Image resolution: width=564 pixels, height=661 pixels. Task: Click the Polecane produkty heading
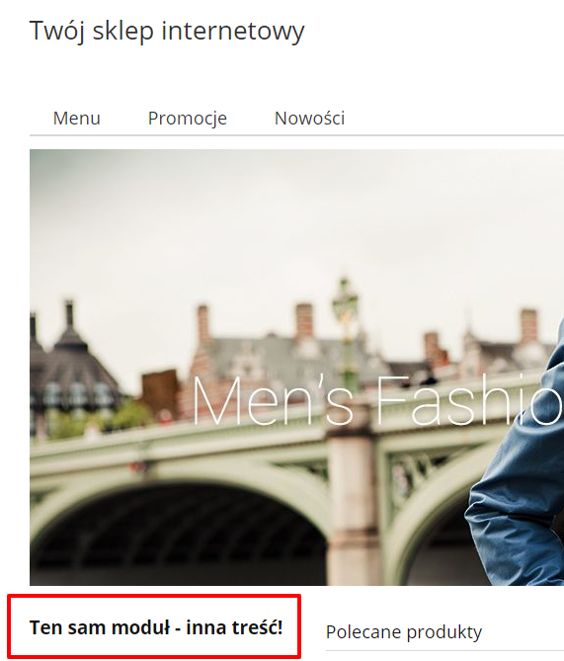(x=404, y=632)
